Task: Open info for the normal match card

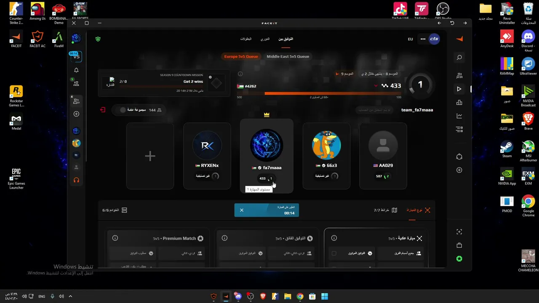Action: [334, 238]
